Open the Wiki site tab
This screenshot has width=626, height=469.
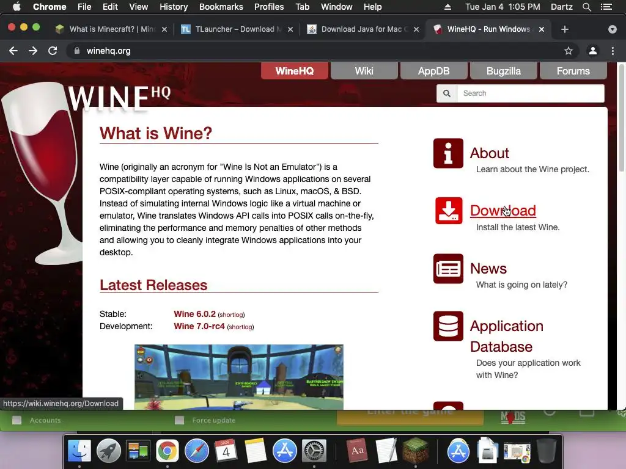coord(364,71)
